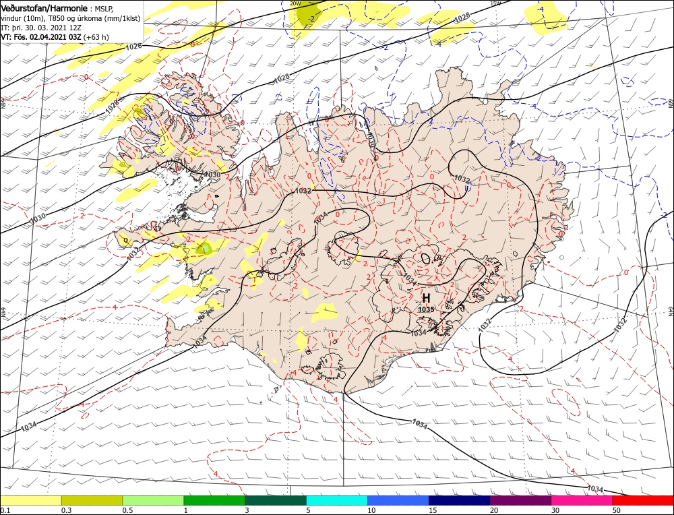Pick the dark green 3–5 legend swatch
This screenshot has height=515, width=674.
[x=276, y=500]
